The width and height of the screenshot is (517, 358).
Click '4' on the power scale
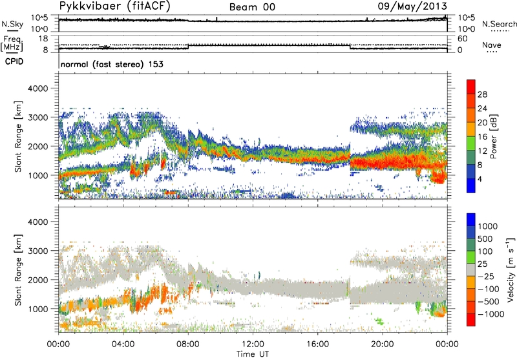[x=480, y=180]
